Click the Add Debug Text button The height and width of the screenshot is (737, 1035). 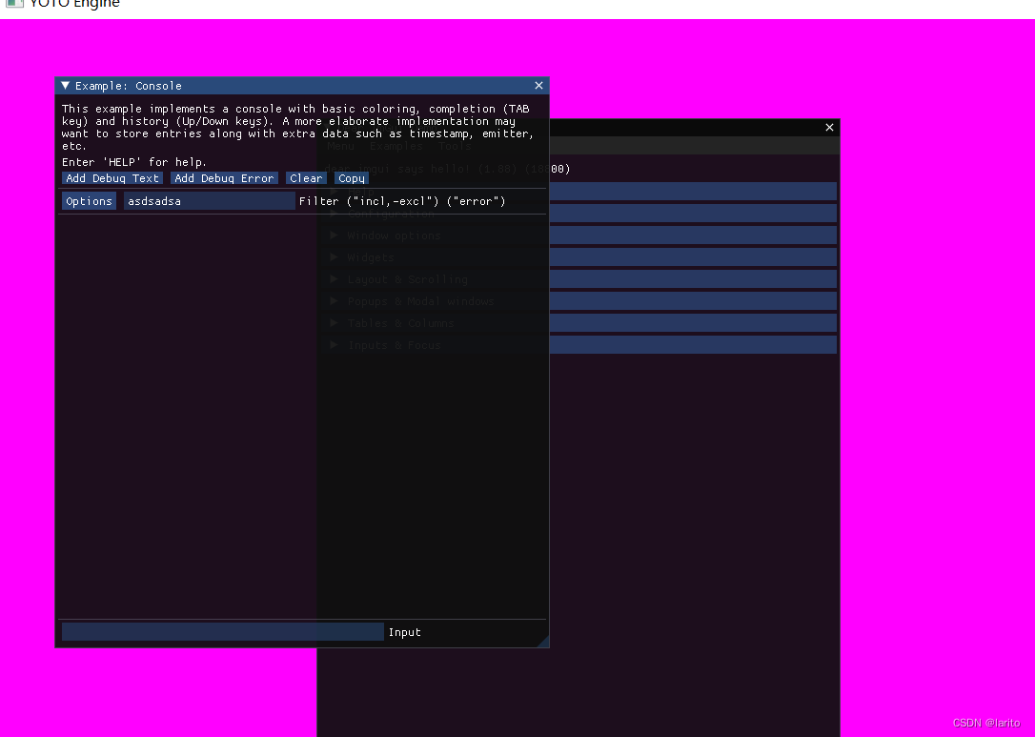pyautogui.click(x=112, y=178)
